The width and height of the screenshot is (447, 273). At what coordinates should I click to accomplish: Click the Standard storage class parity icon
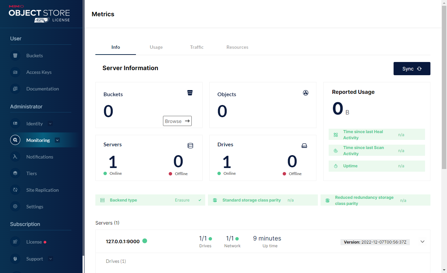215,200
